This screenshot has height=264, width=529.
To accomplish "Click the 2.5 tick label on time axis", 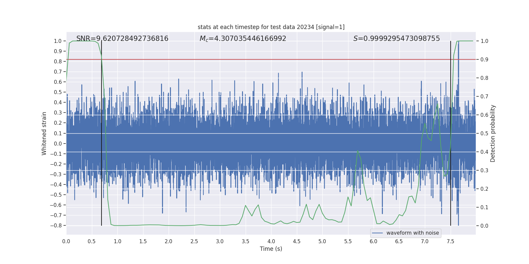I will coord(194,242).
